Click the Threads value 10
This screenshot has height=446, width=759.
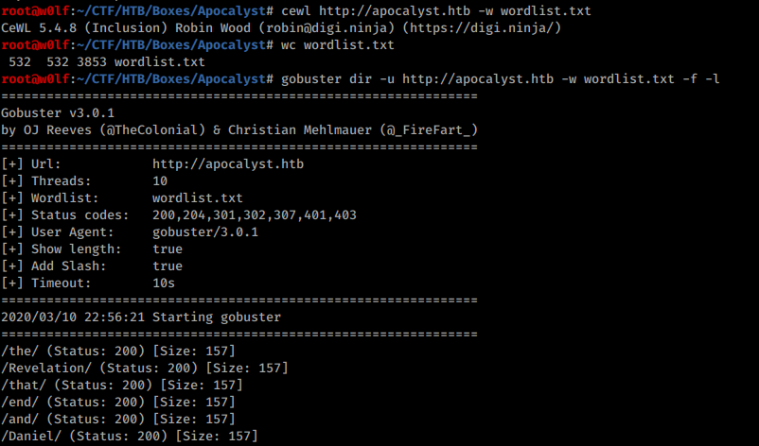[160, 180]
